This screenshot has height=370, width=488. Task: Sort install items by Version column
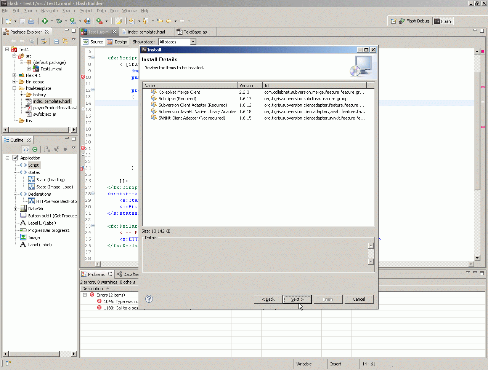(250, 86)
